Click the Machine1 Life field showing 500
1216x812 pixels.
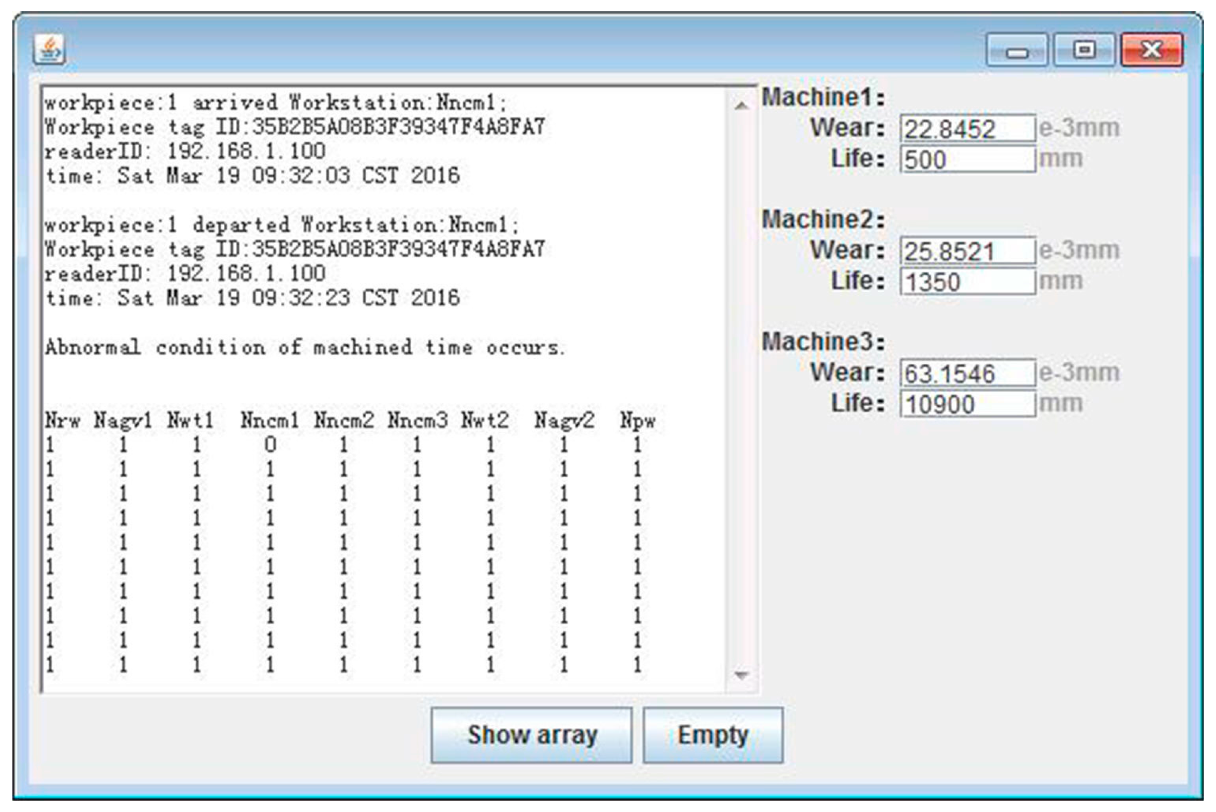click(x=967, y=160)
